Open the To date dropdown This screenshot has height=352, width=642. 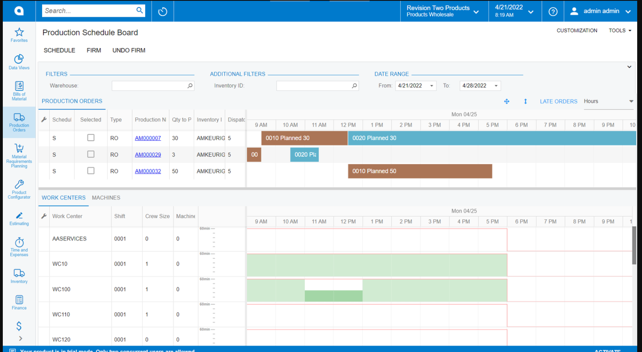click(x=496, y=86)
